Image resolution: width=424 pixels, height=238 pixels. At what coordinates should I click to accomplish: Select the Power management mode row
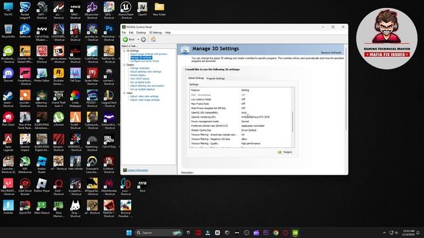(240, 122)
